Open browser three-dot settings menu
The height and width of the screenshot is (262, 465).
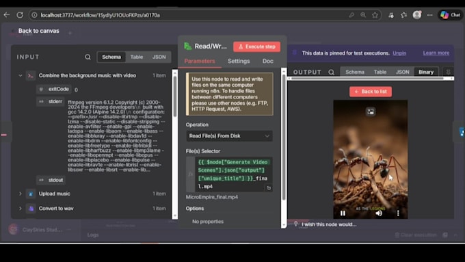[x=429, y=15]
